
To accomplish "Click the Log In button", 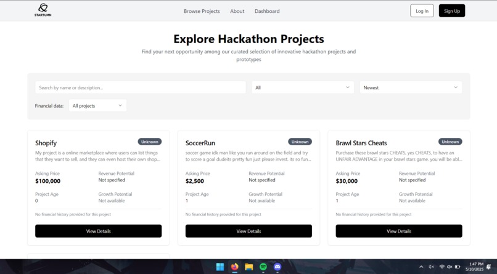I will pos(422,10).
